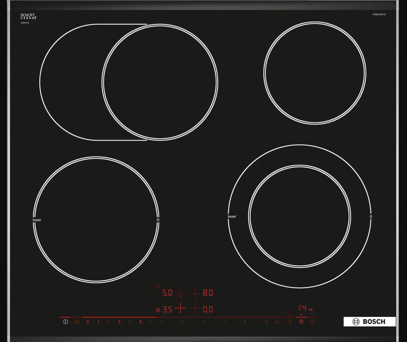Tap the 0.0 heat level display

point(208,310)
